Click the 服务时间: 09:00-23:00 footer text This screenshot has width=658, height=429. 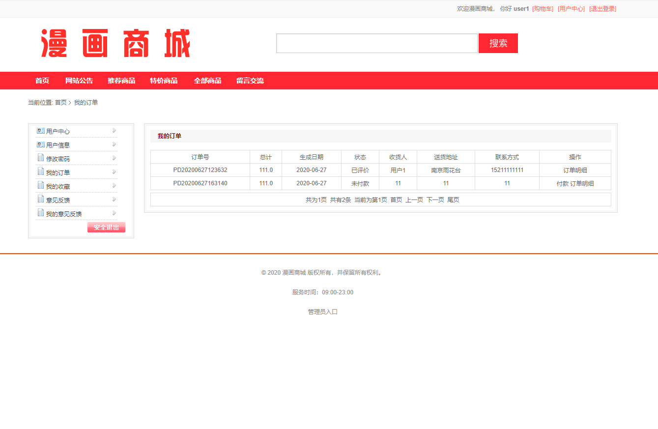pos(323,292)
